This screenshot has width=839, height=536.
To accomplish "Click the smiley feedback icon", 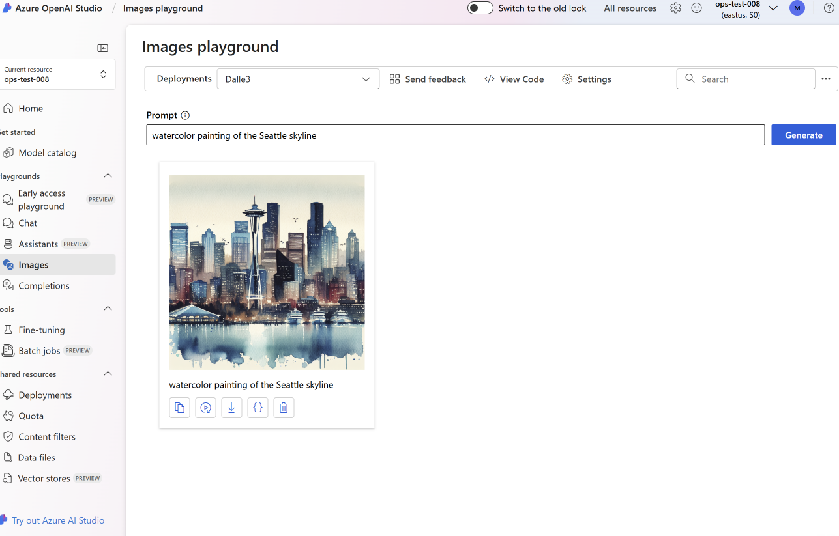I will point(696,8).
